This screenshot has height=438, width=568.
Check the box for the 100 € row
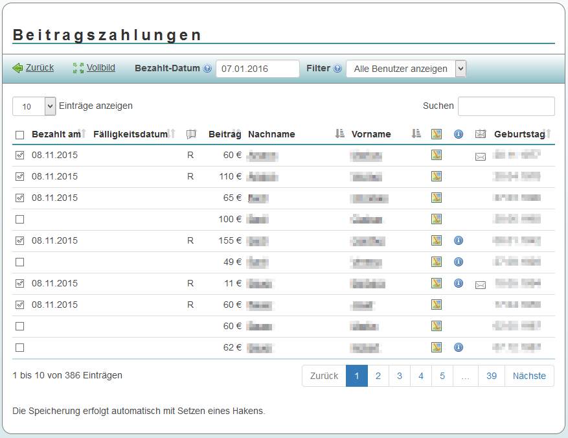coord(19,220)
